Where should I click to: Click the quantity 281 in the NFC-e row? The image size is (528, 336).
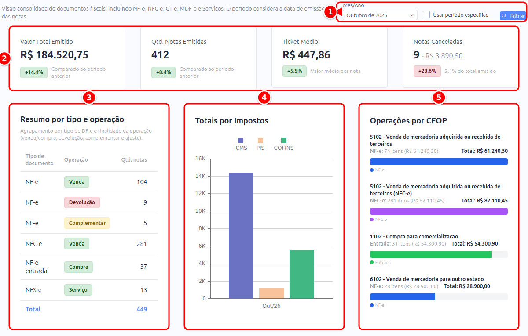click(x=142, y=244)
